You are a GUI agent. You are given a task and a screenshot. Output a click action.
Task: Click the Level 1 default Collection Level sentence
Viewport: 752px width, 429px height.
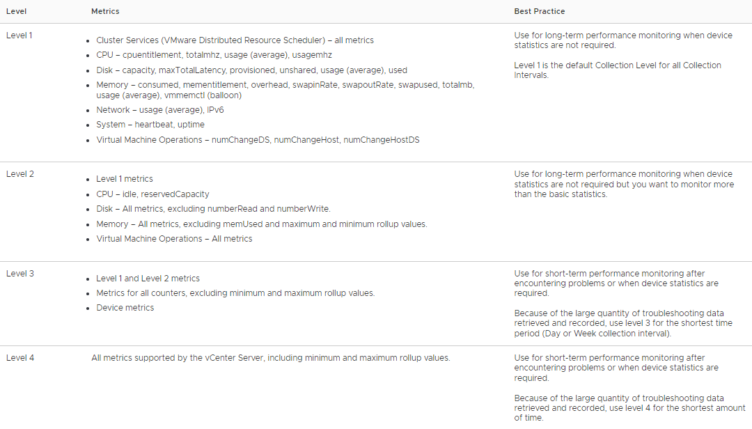click(618, 70)
